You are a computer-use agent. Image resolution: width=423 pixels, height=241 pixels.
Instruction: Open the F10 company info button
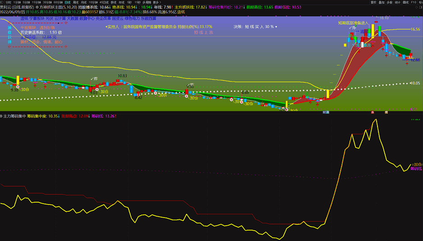414,2
